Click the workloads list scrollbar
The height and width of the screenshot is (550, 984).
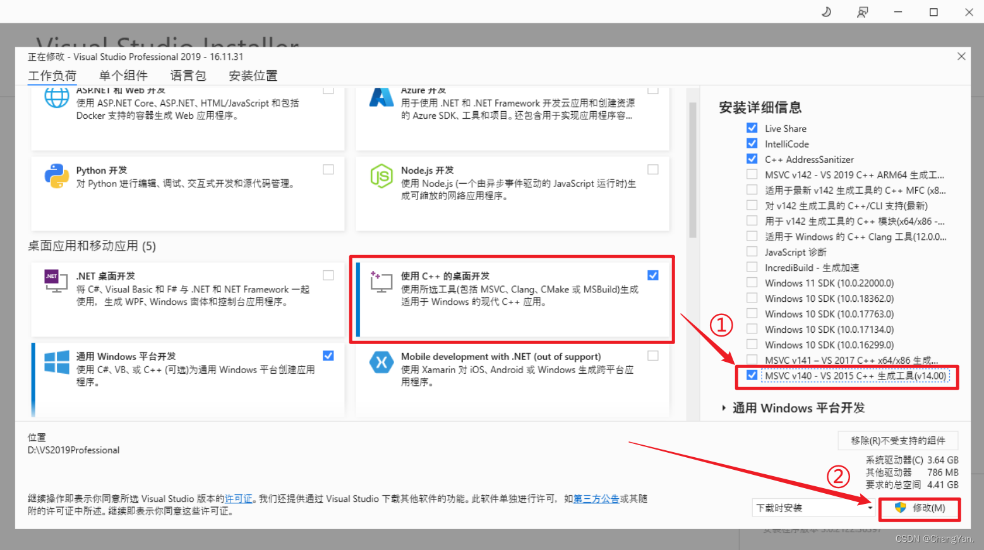pos(692,170)
